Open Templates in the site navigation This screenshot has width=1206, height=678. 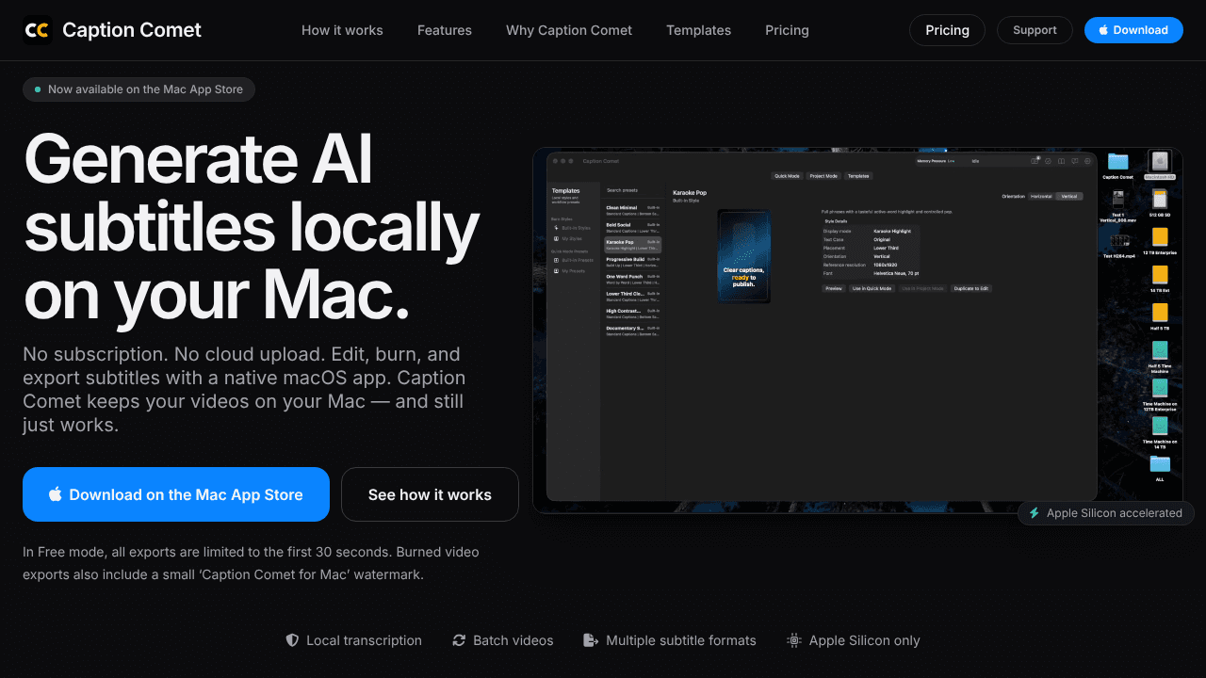click(x=698, y=30)
